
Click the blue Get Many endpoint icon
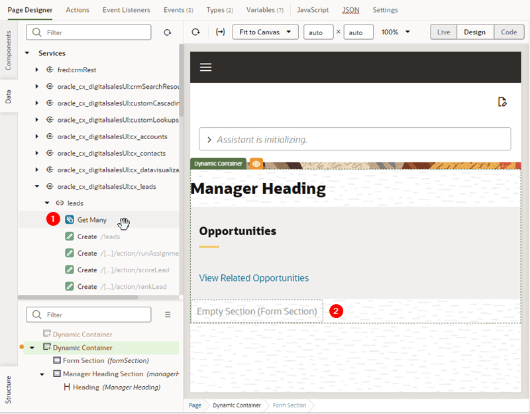[70, 220]
